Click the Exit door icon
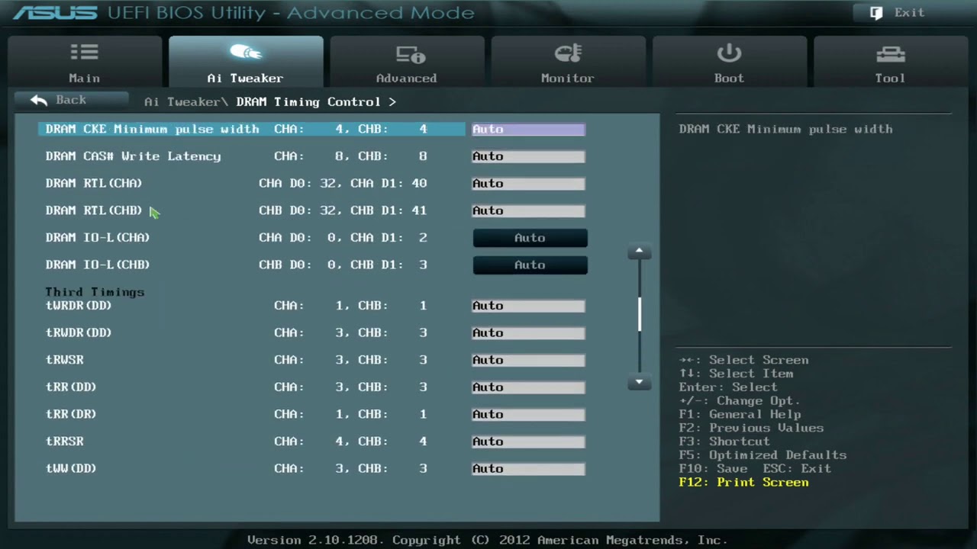The height and width of the screenshot is (549, 977). click(876, 13)
